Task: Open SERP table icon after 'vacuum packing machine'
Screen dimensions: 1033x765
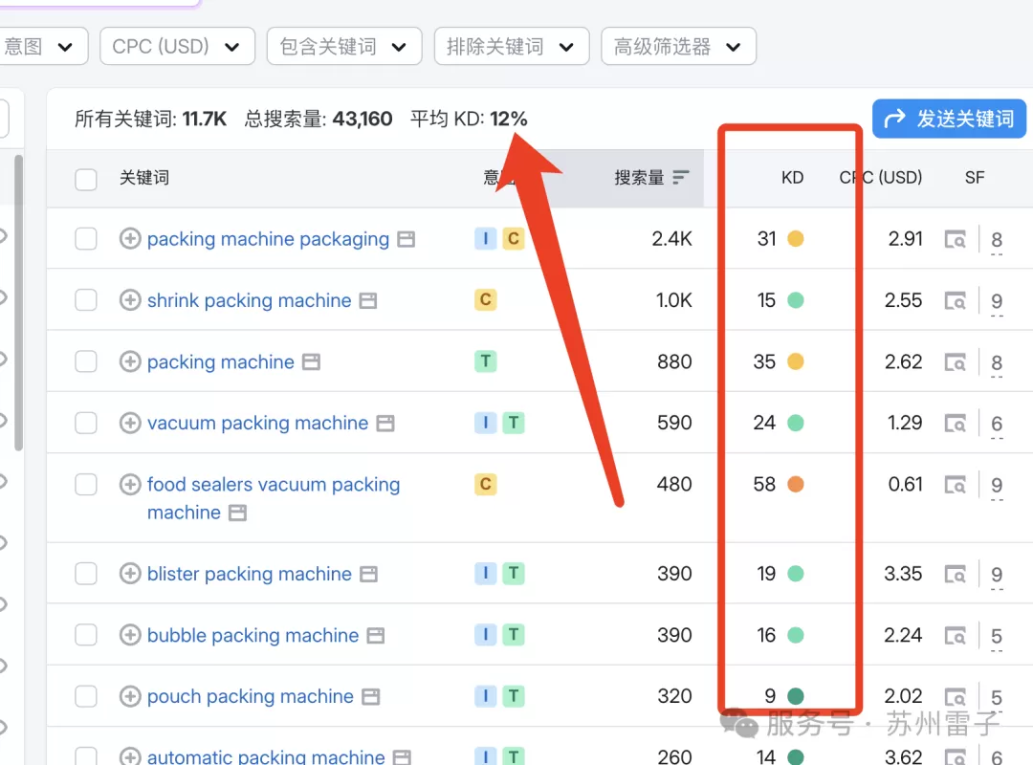Action: point(385,424)
